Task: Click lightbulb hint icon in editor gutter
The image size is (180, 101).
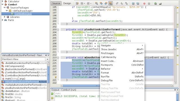Action: click(56, 77)
